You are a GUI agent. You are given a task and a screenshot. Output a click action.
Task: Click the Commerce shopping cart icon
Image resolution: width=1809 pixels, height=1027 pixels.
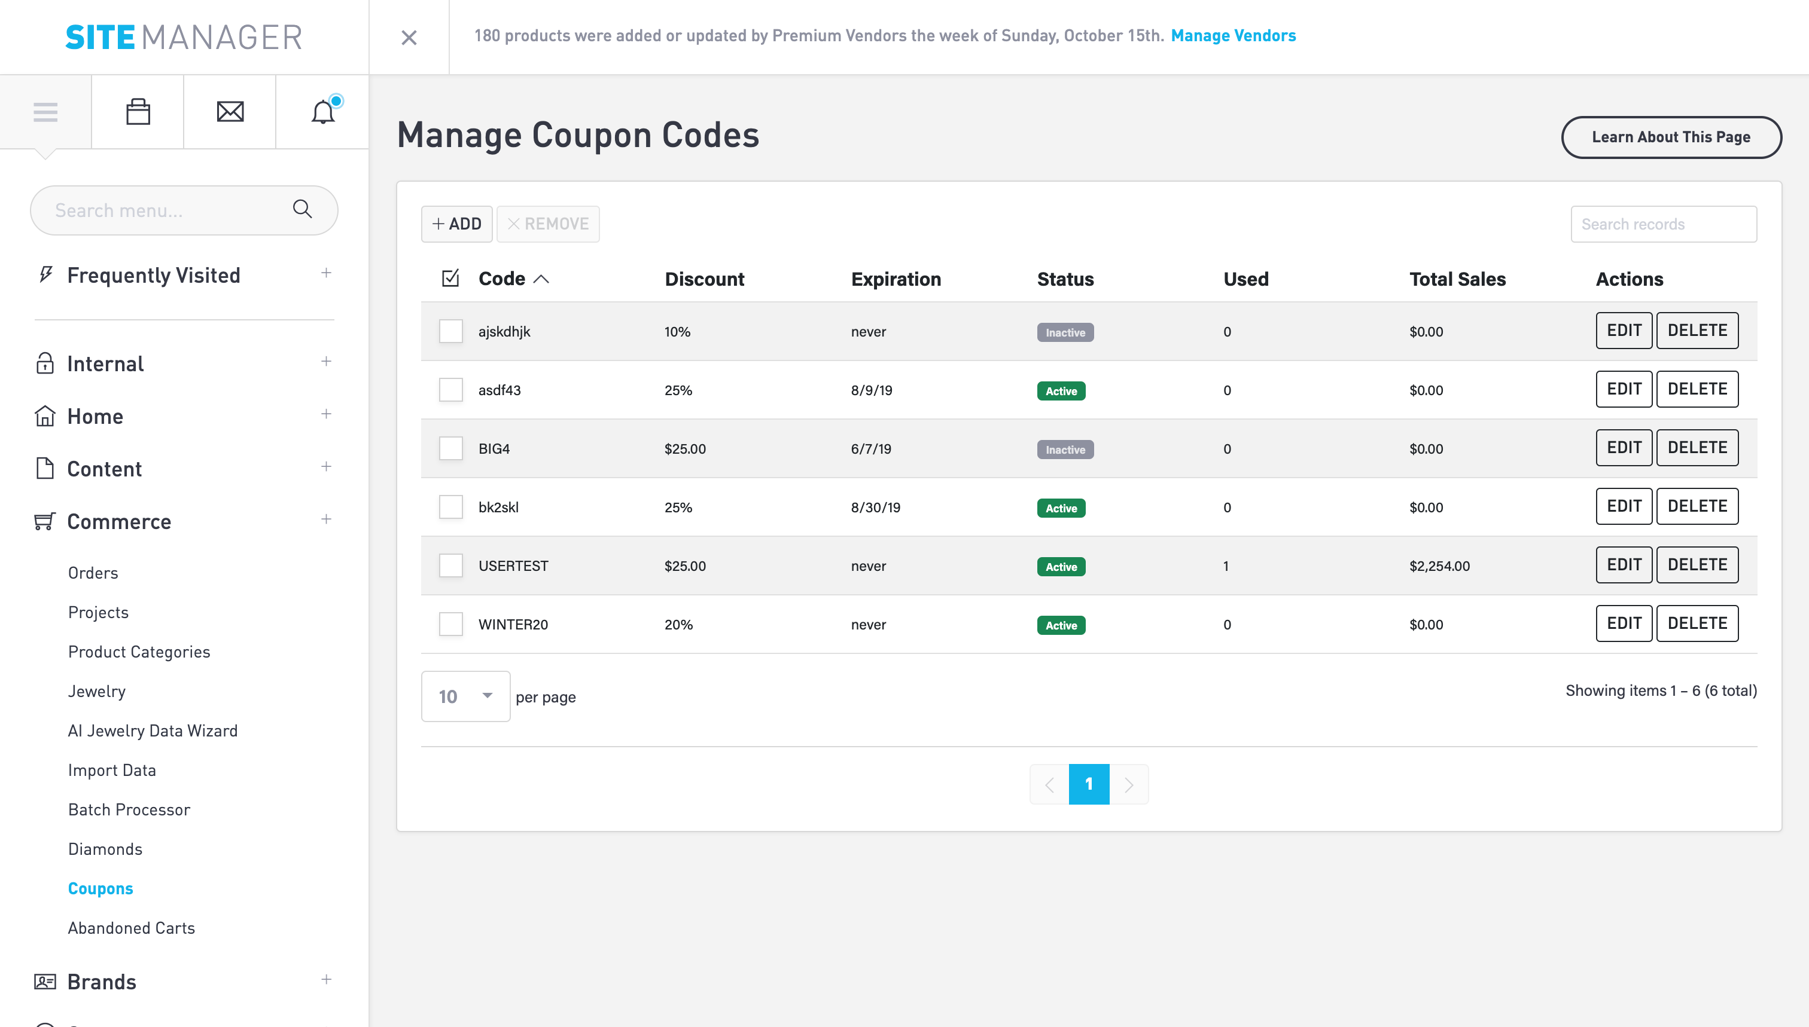pyautogui.click(x=44, y=521)
